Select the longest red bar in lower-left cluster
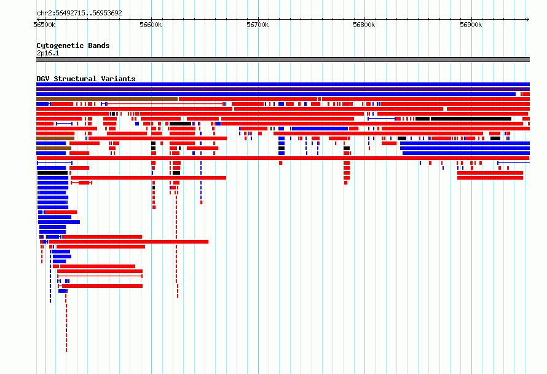The image size is (547, 374). tap(128, 242)
